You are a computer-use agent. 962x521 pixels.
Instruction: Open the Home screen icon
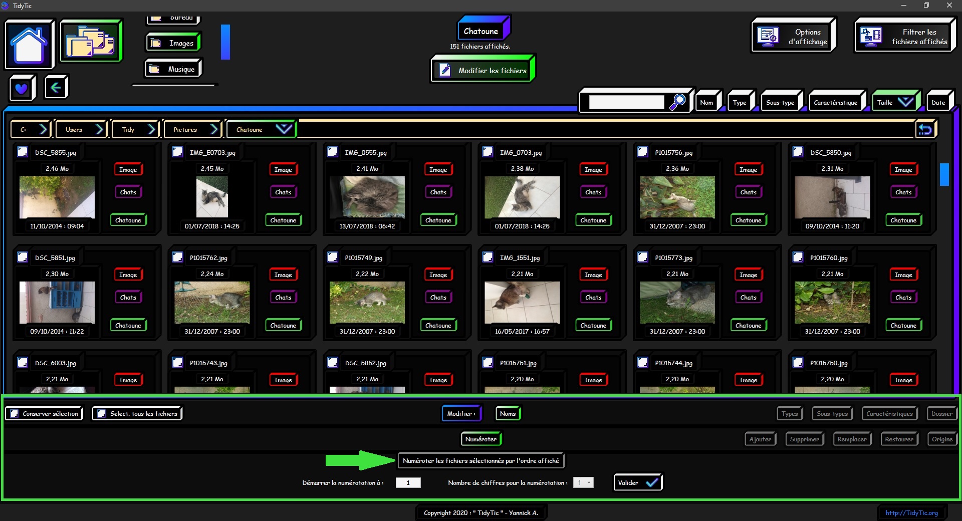pos(29,44)
